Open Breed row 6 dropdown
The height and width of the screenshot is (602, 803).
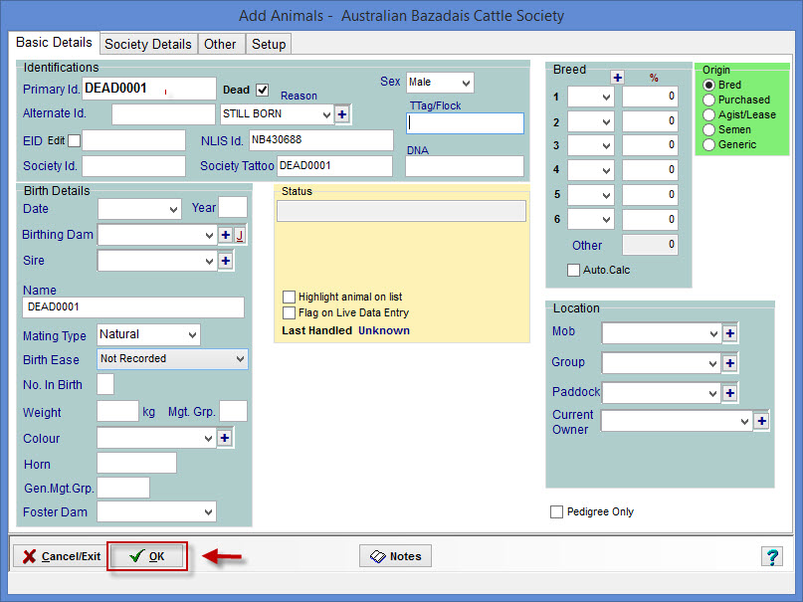[x=590, y=220]
